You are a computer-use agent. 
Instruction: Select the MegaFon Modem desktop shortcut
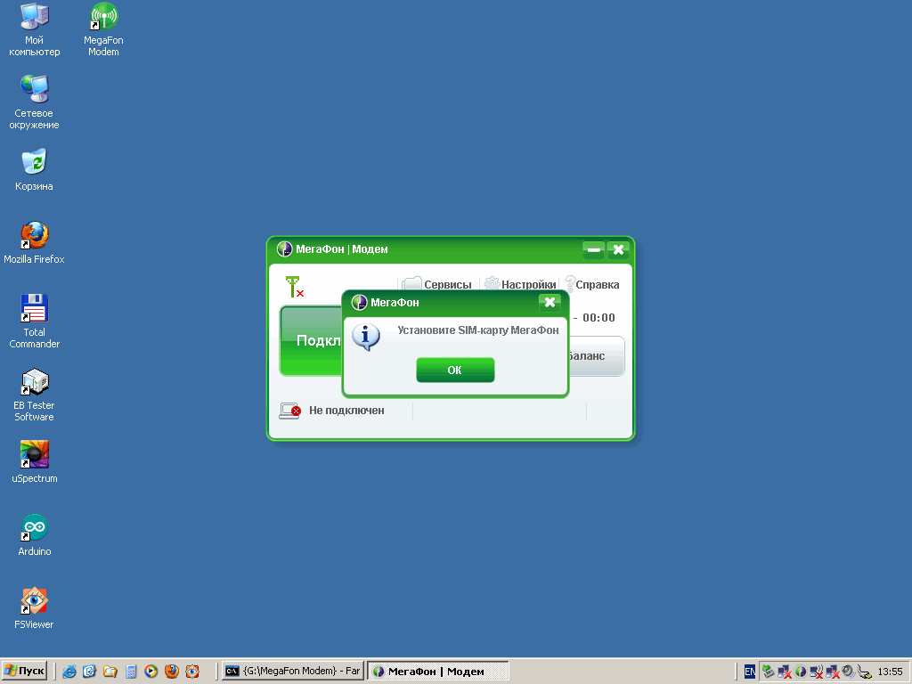pyautogui.click(x=103, y=30)
